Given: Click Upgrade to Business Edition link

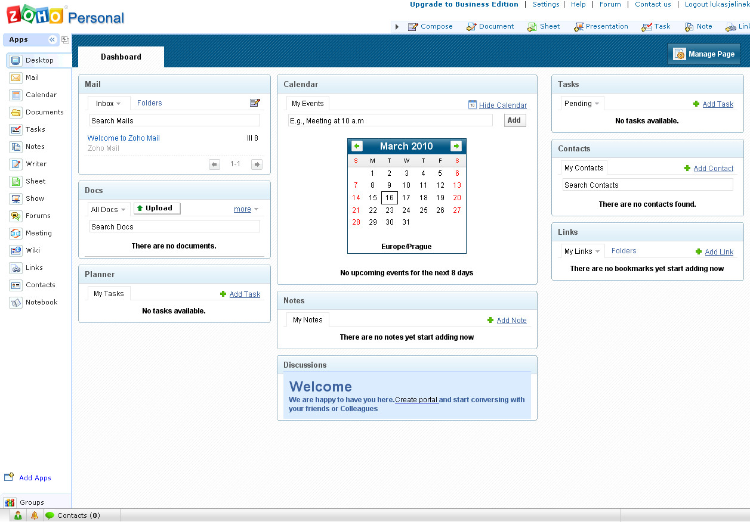Looking at the screenshot, I should 464,4.
